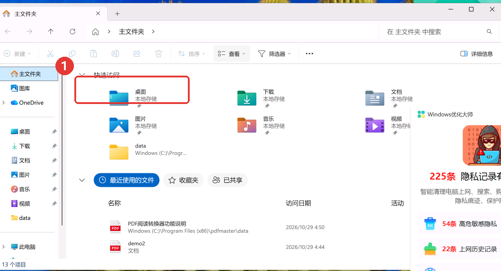Click the Paste clipboard icon
The height and width of the screenshot is (271, 501).
[x=94, y=54]
